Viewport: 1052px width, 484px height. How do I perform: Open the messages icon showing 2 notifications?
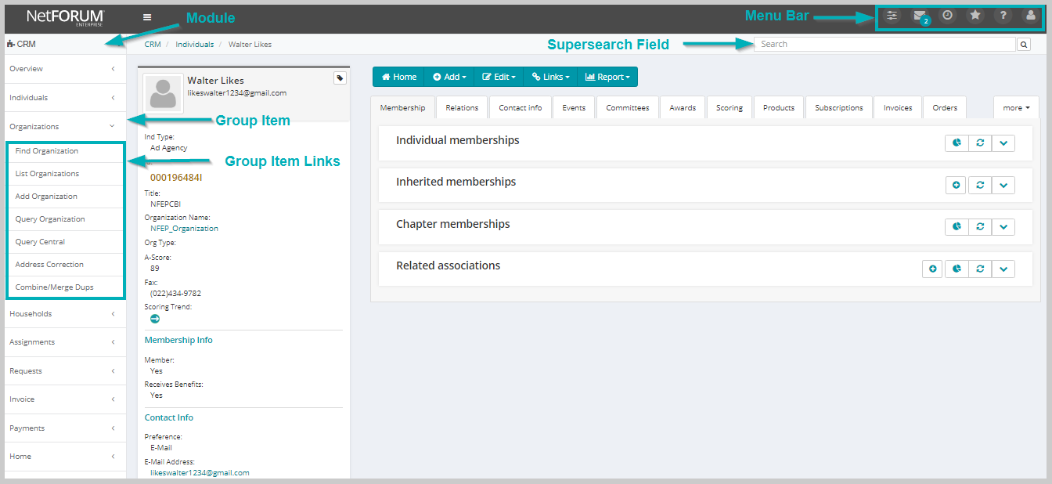(x=921, y=15)
